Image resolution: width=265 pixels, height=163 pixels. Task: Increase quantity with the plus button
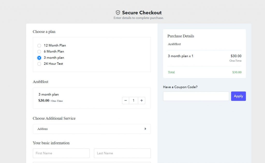click(x=142, y=101)
